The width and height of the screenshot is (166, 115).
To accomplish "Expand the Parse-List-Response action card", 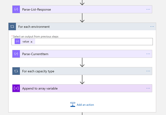I will tap(77, 9).
